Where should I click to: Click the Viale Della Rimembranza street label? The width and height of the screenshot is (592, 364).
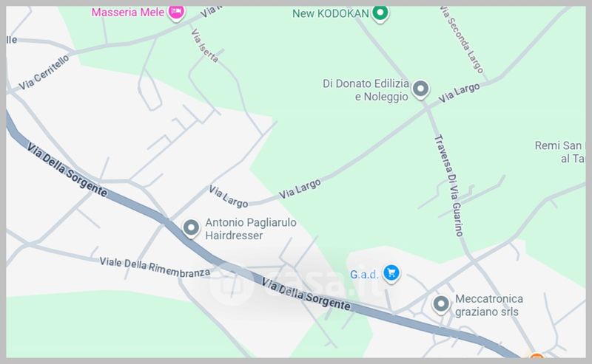pos(155,267)
